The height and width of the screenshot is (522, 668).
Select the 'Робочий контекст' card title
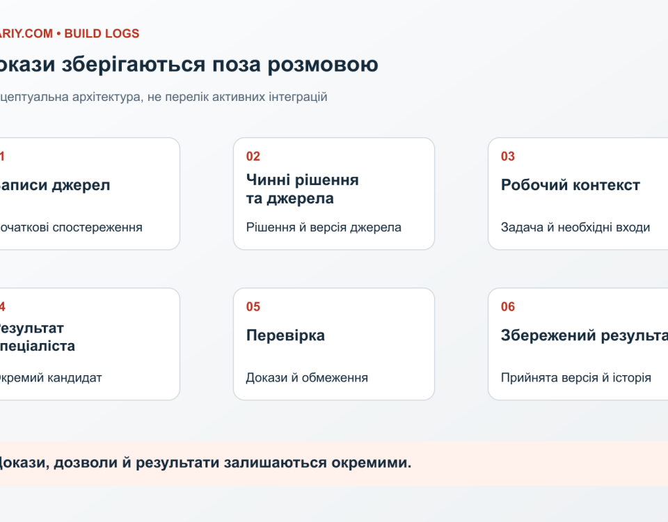[x=571, y=185]
